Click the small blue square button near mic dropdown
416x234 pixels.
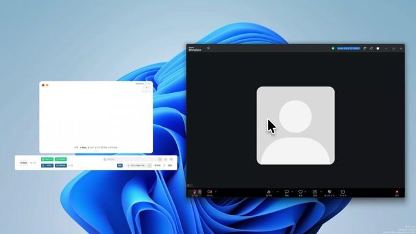tap(120, 165)
